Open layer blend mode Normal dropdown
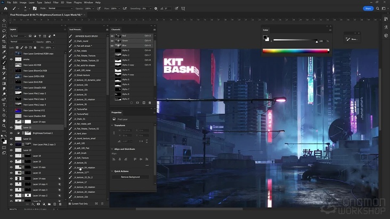Screen dimensions: 390x219 click(x=22, y=41)
